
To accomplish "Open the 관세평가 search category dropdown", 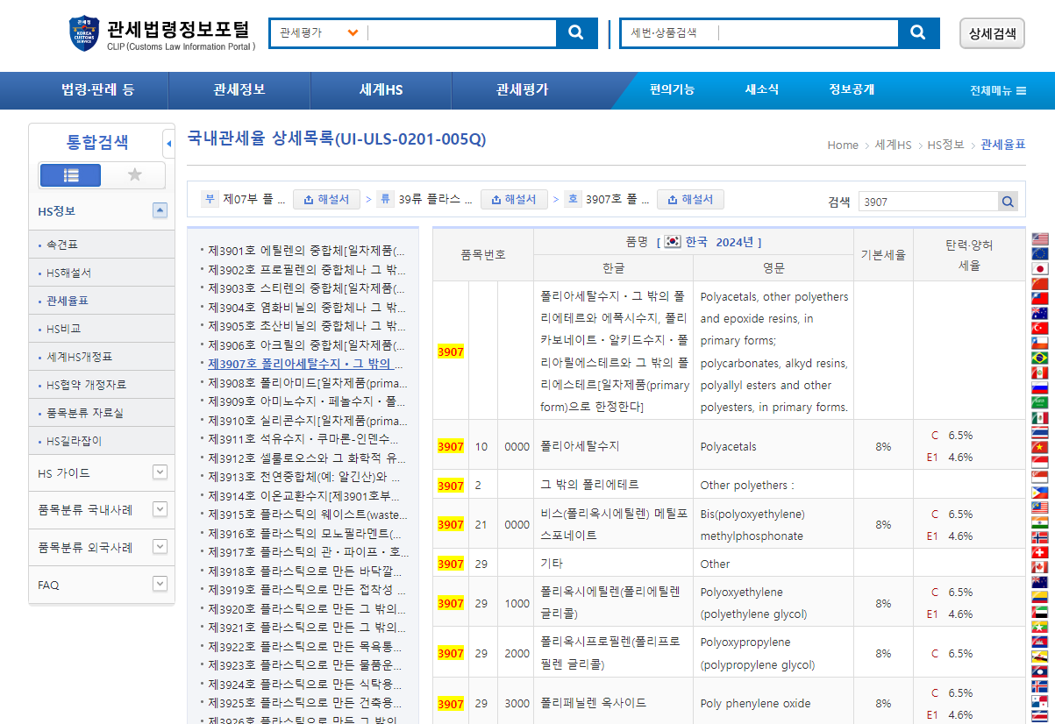I will point(353,32).
